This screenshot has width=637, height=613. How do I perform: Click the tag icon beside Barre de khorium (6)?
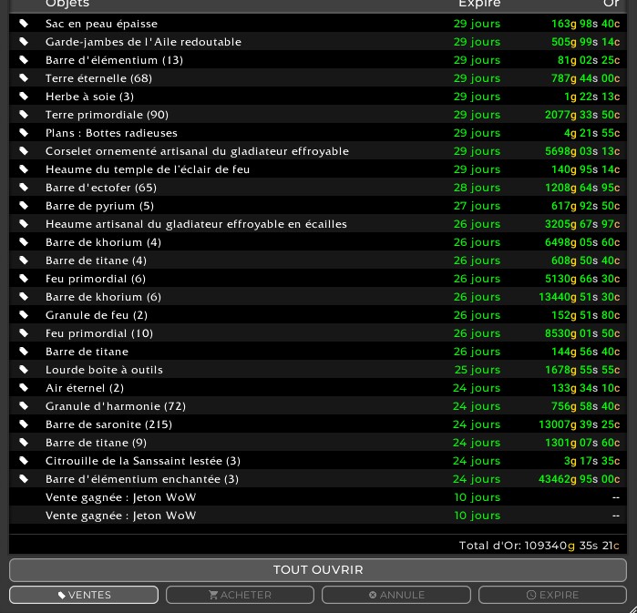point(24,297)
